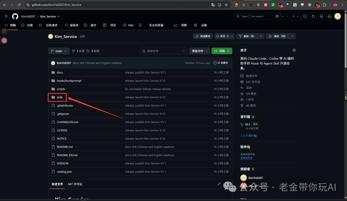Reload the page with the refresh icon
The width and height of the screenshot is (347, 201).
[19, 5]
